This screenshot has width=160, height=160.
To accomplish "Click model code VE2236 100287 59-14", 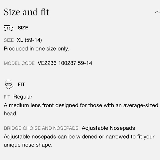I will (x=65, y=63).
